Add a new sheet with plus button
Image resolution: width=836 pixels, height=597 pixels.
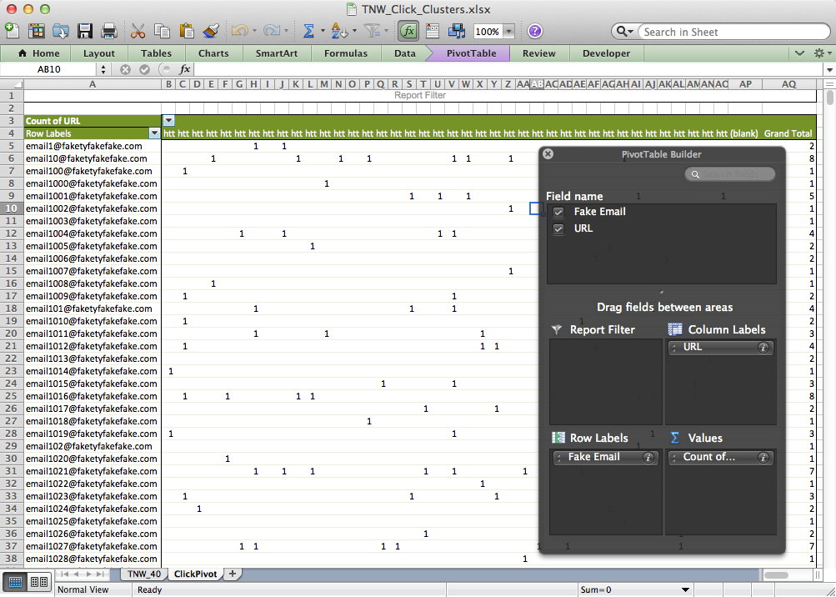pos(233,574)
